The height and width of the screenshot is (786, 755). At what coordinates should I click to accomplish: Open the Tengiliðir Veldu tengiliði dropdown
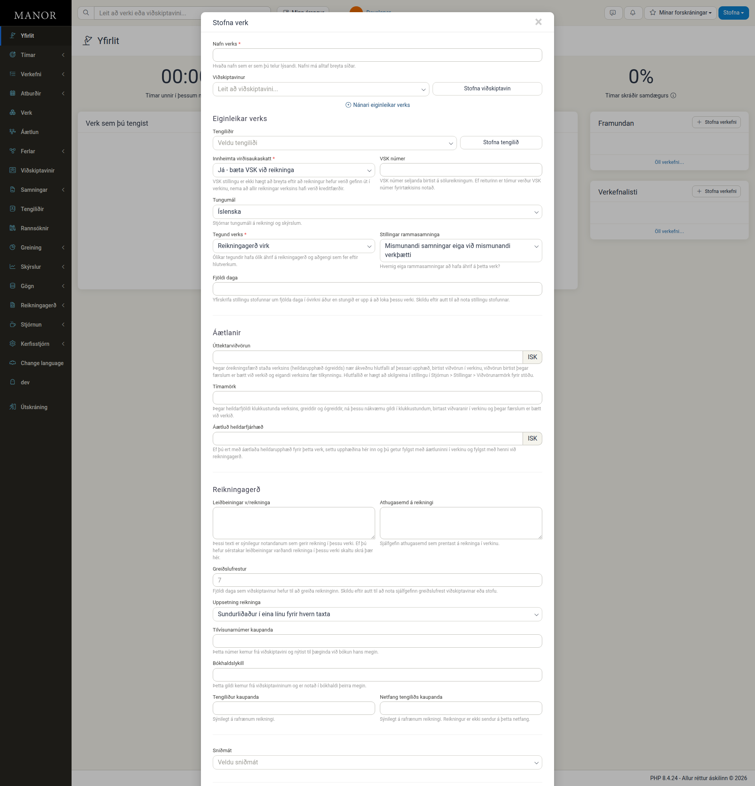point(334,143)
